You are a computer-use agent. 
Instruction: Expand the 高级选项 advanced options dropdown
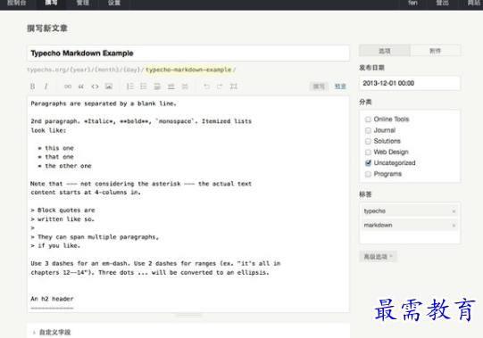click(x=379, y=257)
